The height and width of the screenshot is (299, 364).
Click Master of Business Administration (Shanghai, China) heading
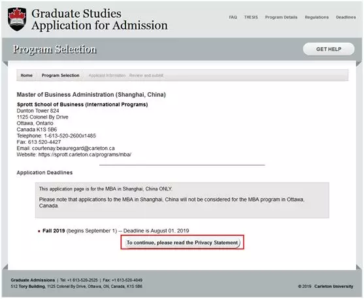(x=91, y=95)
